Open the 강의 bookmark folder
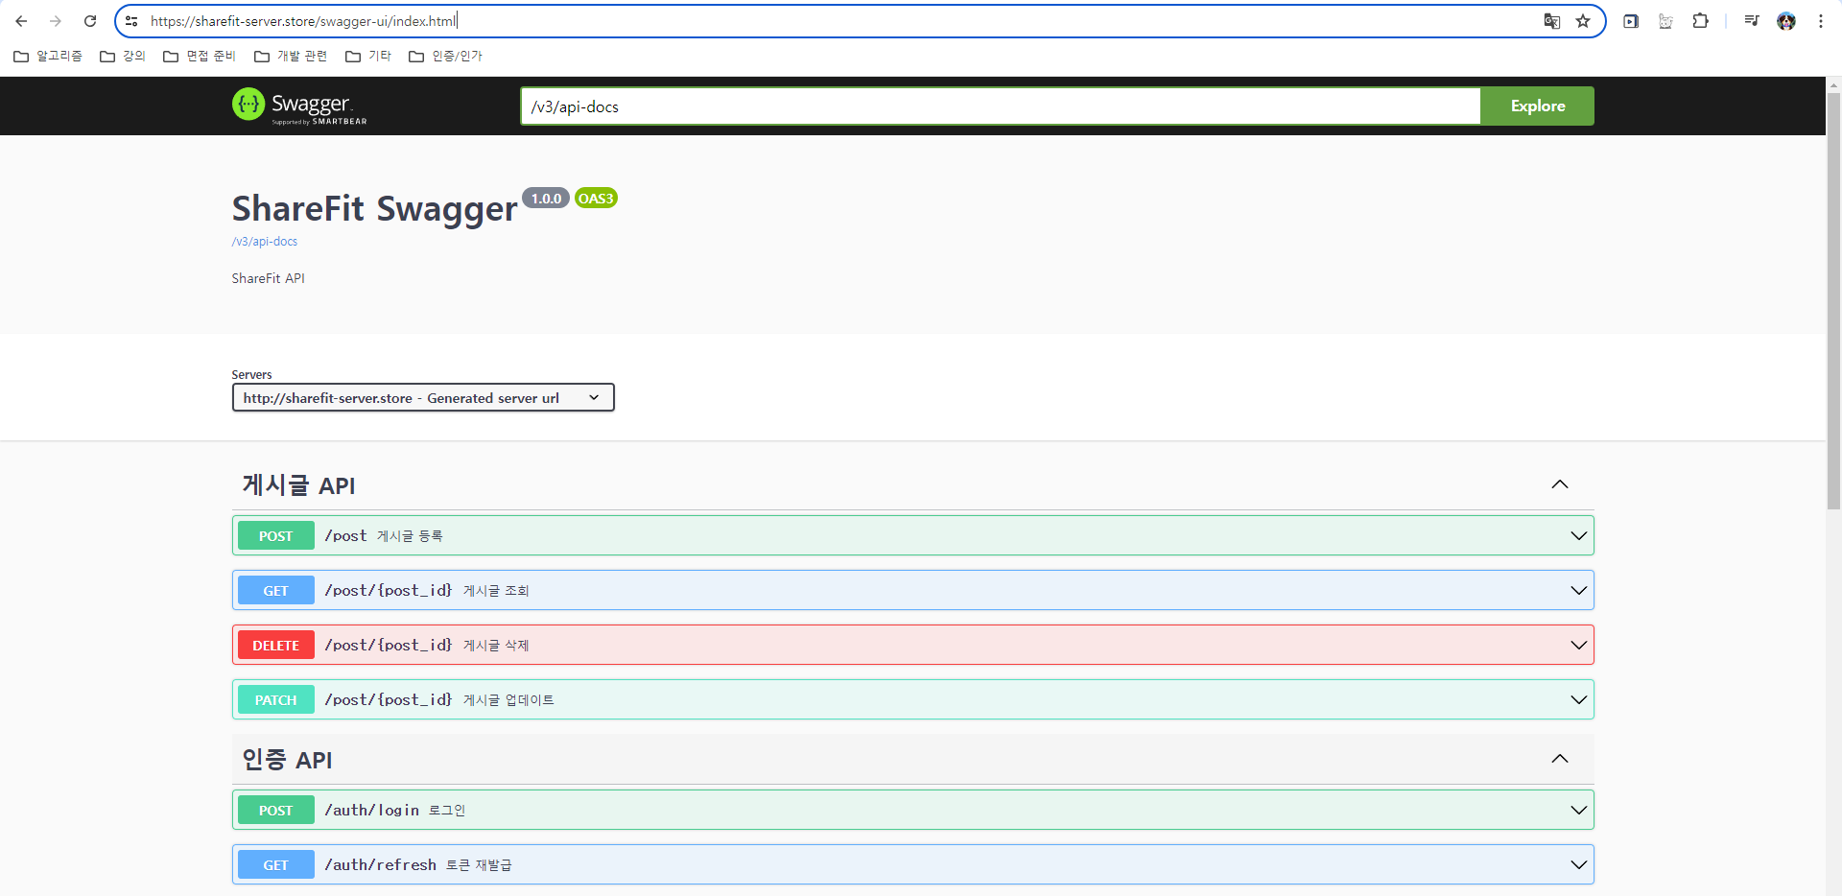 pos(123,57)
